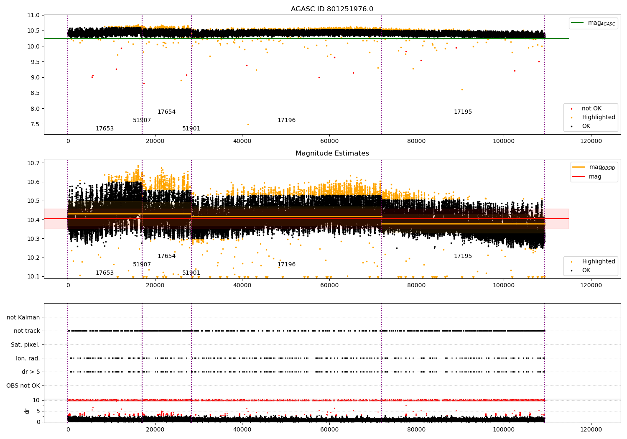This screenshot has height=439, width=627.
Task: Click OBSID label 51907 in Magnitude Estimates plot
Action: pyautogui.click(x=142, y=265)
